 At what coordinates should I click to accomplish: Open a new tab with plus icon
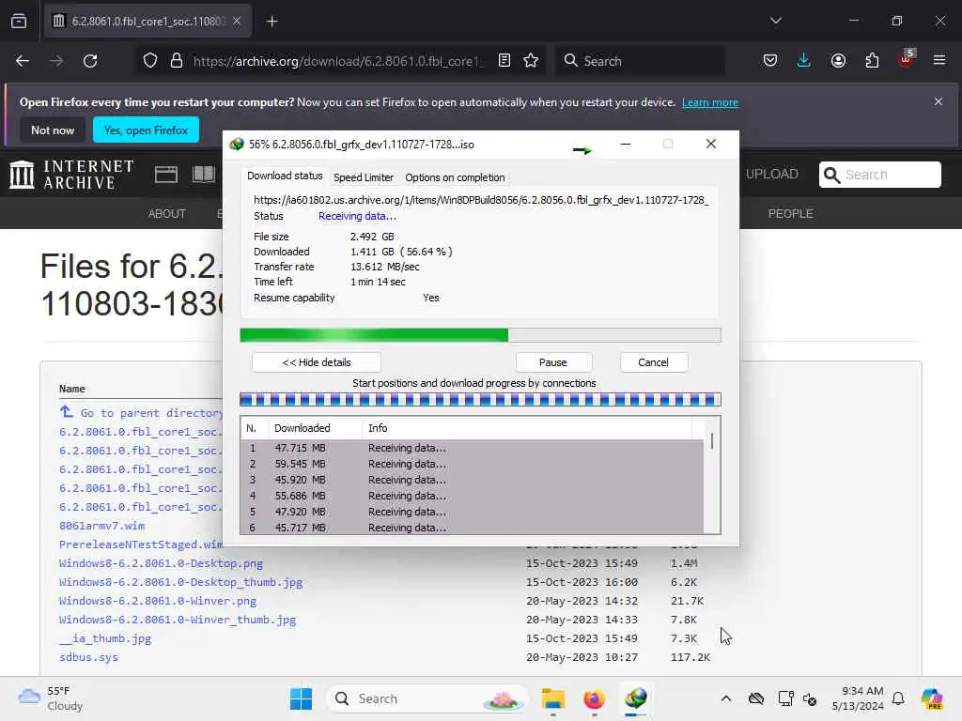click(x=272, y=22)
